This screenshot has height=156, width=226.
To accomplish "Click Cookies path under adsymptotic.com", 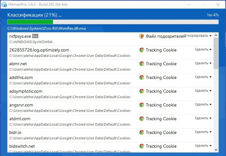I will point(70,97).
